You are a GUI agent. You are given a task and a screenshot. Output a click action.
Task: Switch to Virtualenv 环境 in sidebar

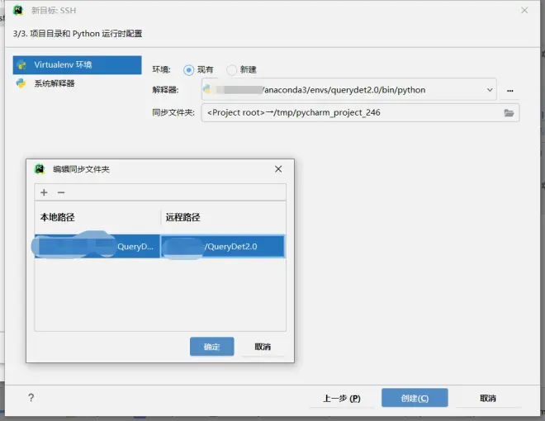77,65
